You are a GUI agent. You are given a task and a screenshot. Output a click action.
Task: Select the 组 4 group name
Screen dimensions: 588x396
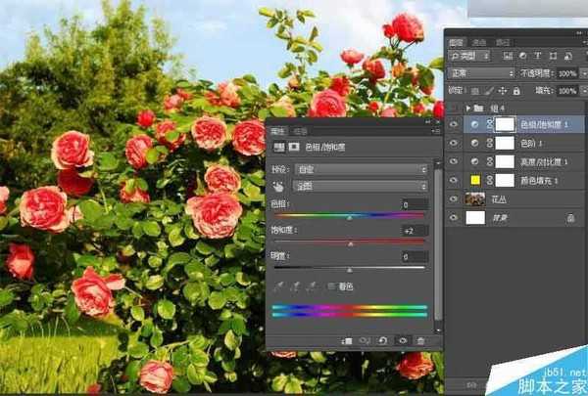pyautogui.click(x=498, y=109)
